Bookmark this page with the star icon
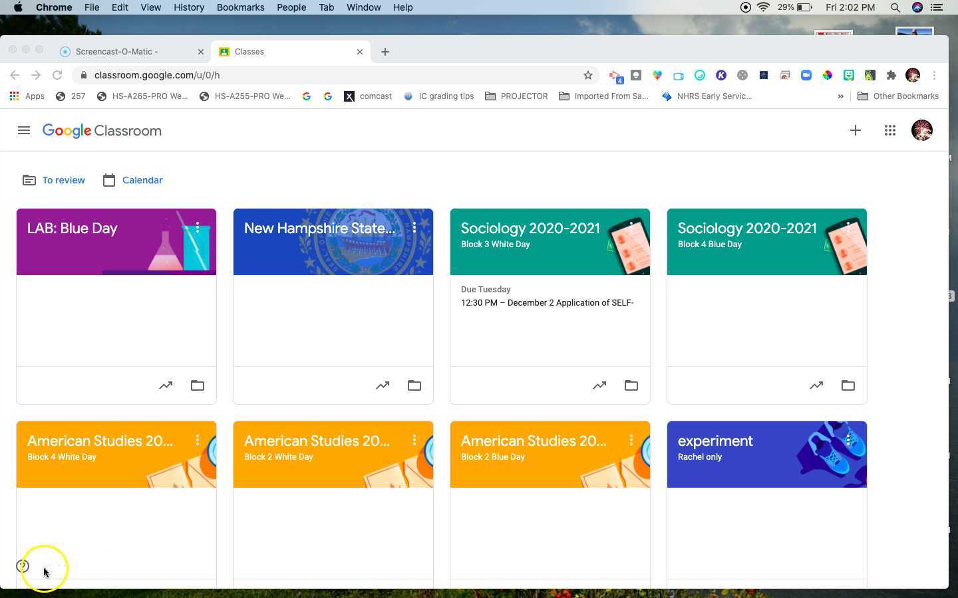This screenshot has height=598, width=958. 588,75
